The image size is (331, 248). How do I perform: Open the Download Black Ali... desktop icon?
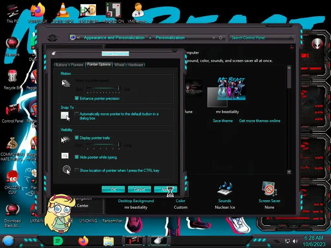pos(13,215)
